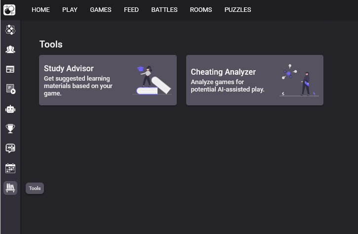Select the robot icon in the sidebar

coord(10,109)
